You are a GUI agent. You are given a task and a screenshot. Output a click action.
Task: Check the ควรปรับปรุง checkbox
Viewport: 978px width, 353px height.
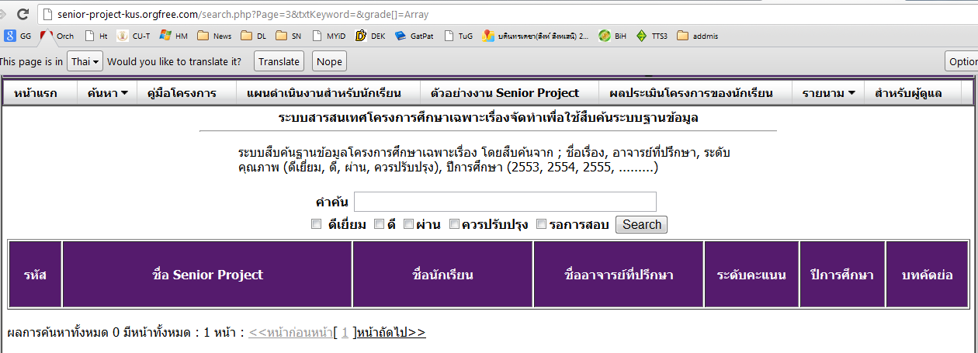pyautogui.click(x=454, y=224)
